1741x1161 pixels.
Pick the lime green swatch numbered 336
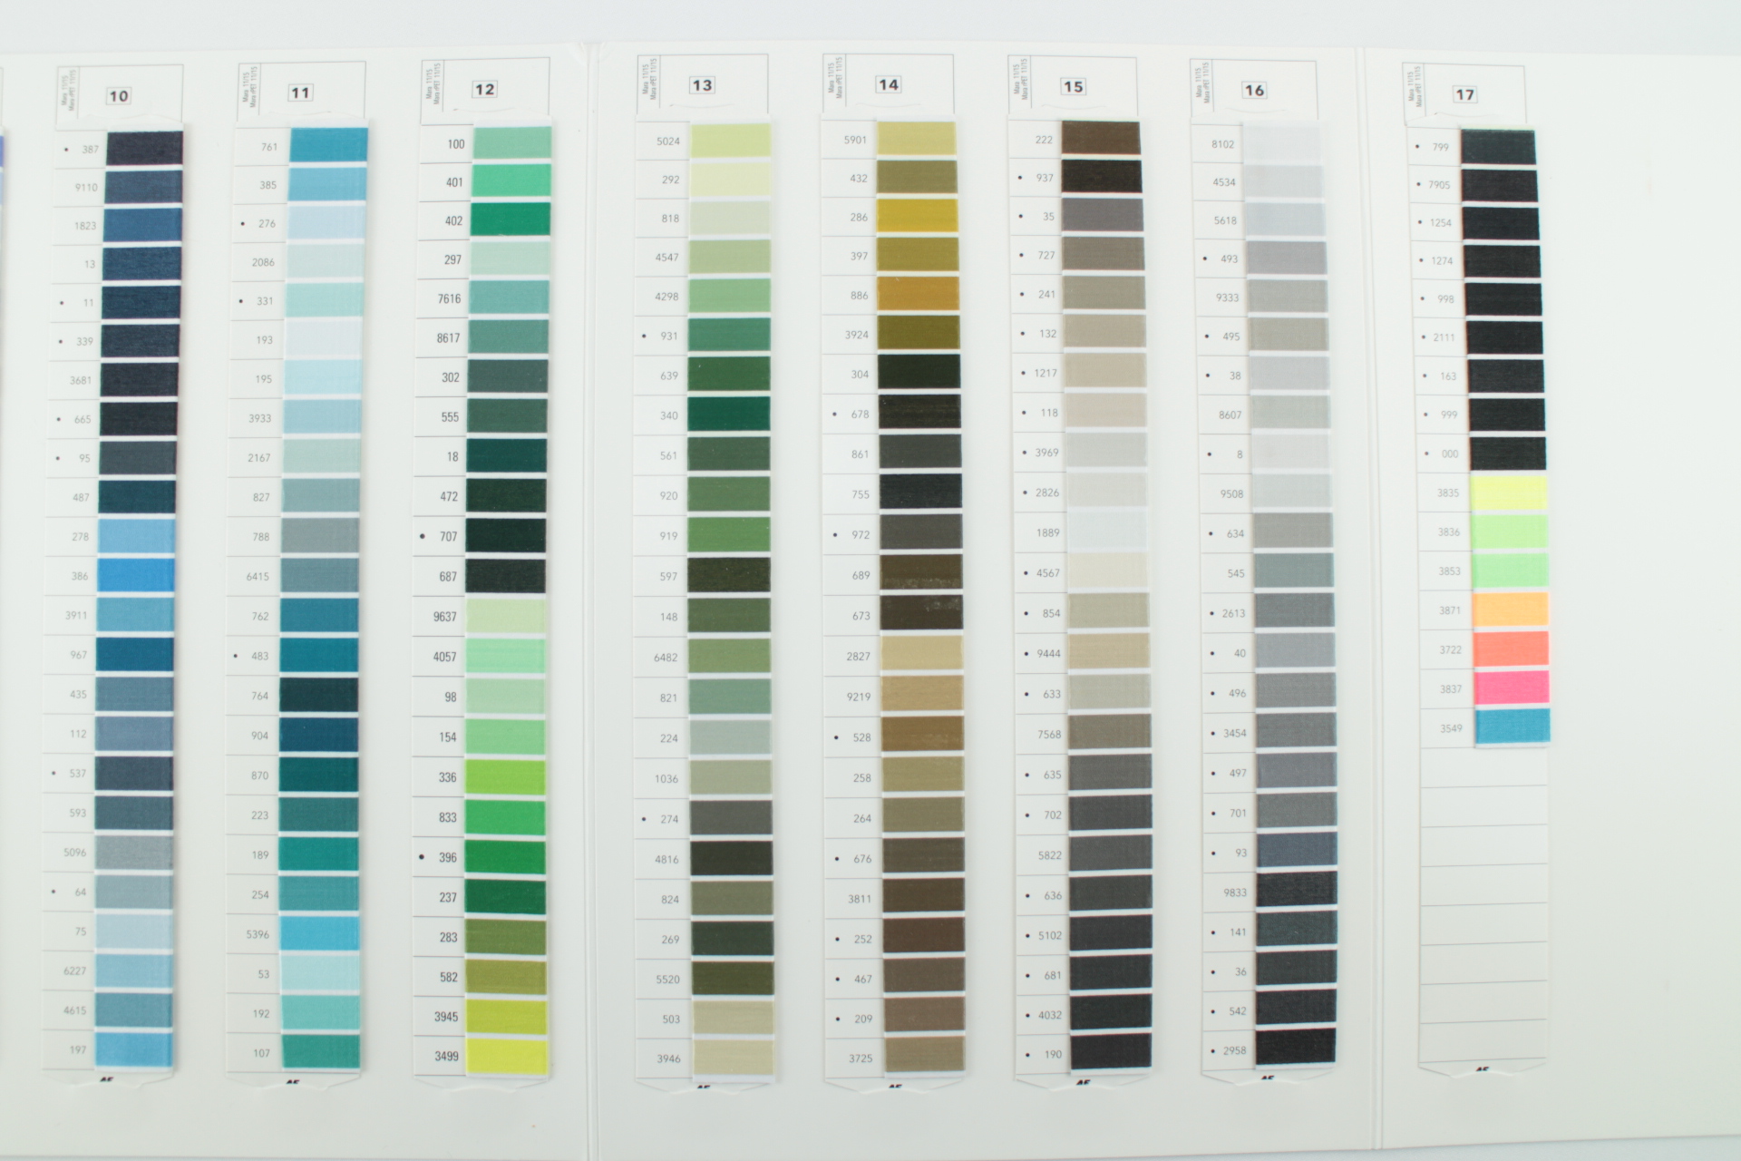click(x=506, y=777)
